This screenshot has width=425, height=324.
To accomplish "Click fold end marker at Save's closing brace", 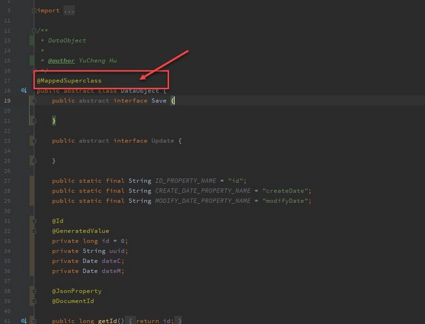I will pos(34,121).
